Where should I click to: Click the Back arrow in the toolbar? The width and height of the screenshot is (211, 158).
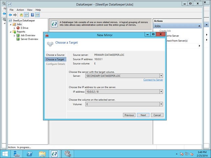[x=10, y=15]
